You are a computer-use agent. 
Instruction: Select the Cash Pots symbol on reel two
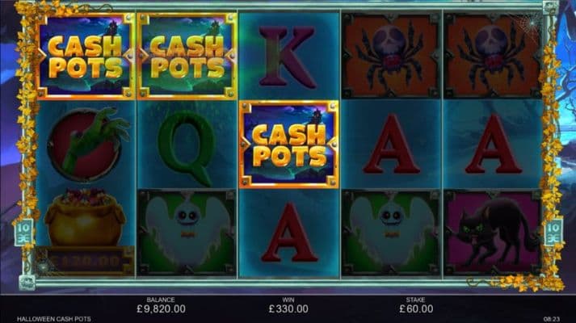coord(187,57)
